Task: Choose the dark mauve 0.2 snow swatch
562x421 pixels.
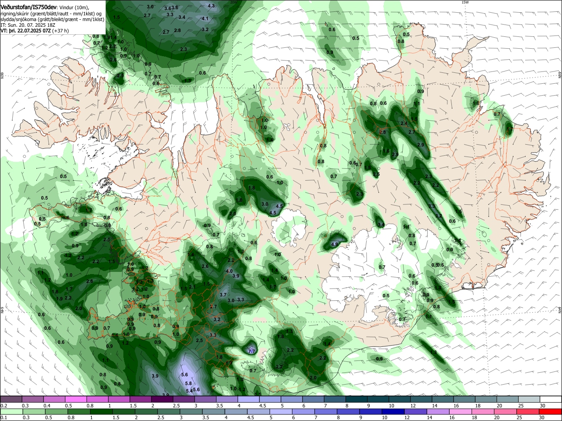Action: pos(11,399)
